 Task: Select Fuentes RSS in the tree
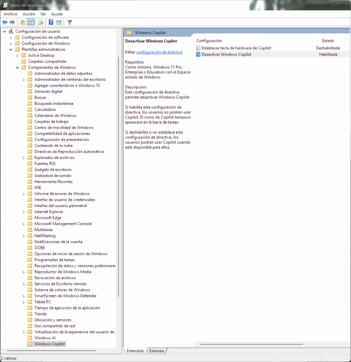click(45, 164)
